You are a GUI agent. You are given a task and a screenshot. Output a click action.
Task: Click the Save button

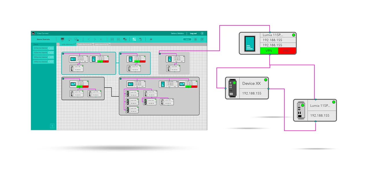coord(187,39)
